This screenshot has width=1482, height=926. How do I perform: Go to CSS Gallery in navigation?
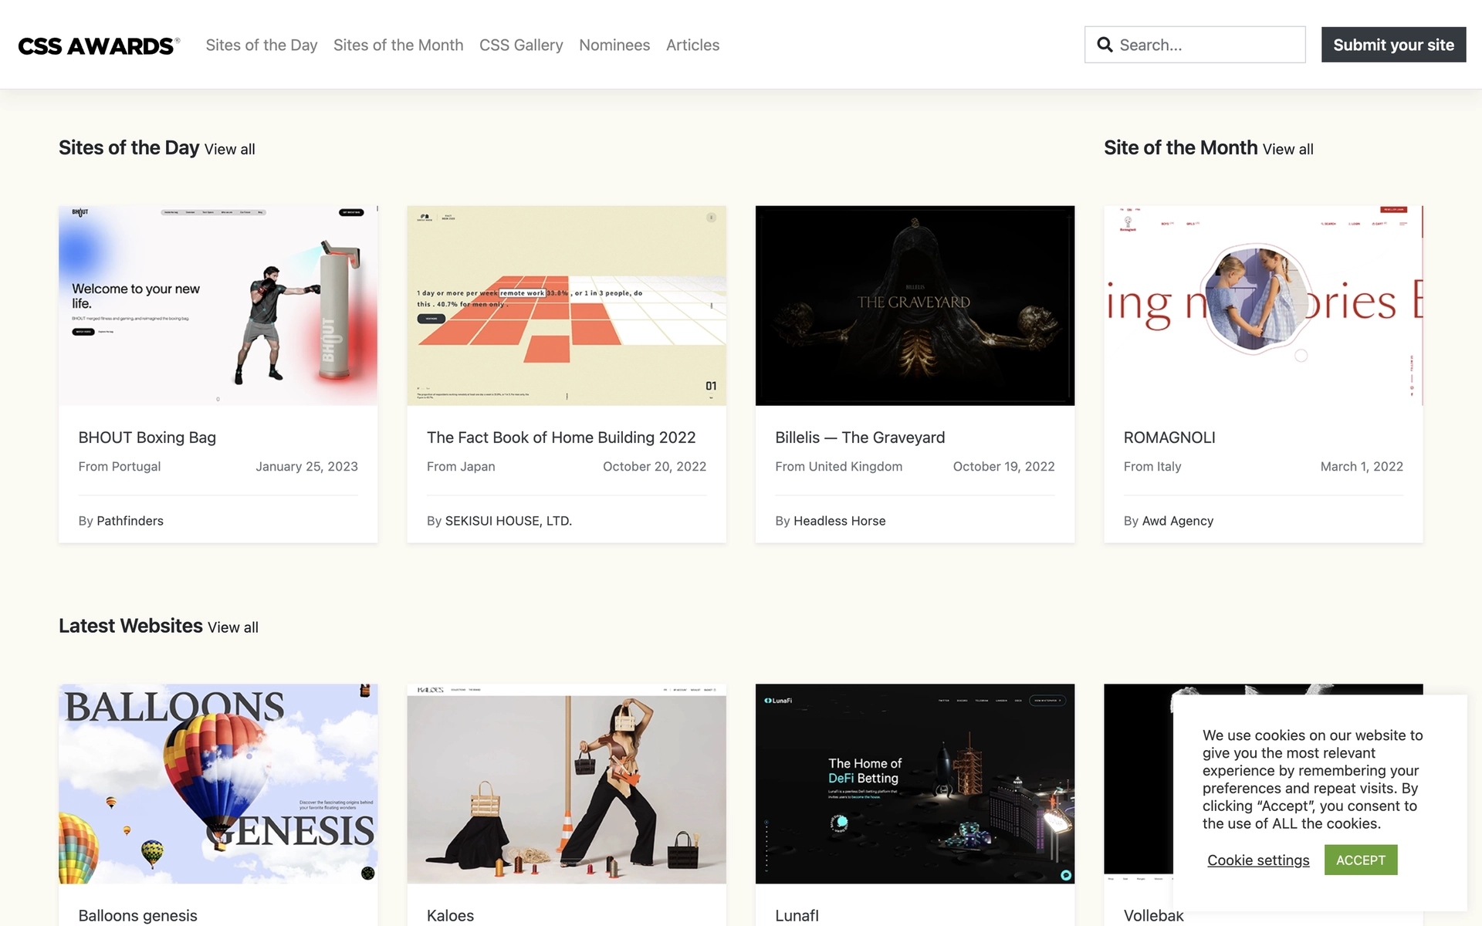521,45
